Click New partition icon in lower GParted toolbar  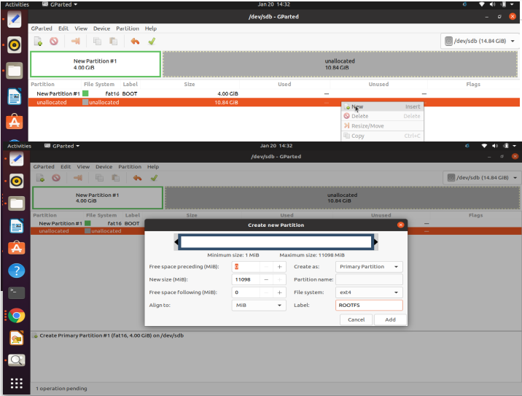coord(40,178)
